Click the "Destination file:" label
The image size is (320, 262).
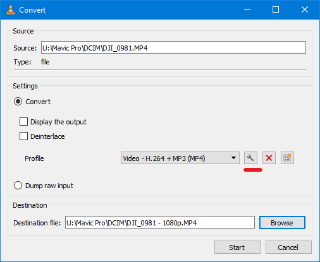[37, 223]
